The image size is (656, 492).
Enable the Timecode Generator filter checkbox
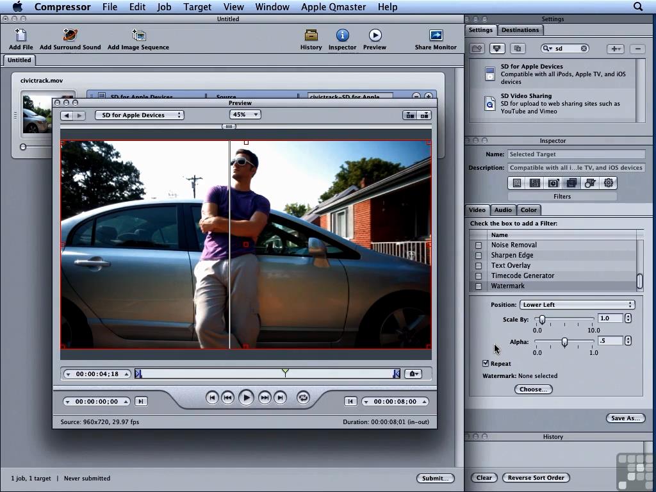pyautogui.click(x=478, y=275)
